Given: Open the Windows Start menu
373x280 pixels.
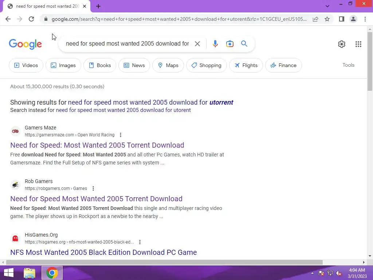Looking at the screenshot, I should pos(9,273).
